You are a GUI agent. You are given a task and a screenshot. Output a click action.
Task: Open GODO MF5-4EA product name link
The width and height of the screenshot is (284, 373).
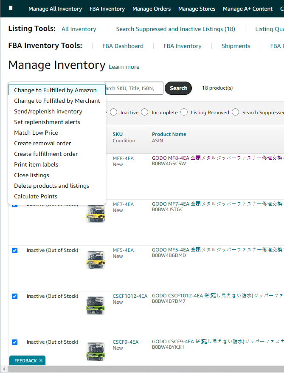point(217,250)
